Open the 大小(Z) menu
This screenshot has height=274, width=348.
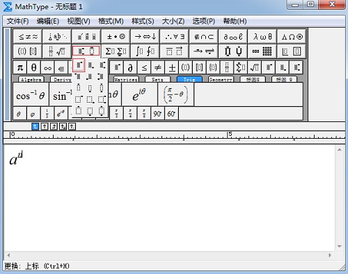click(x=173, y=21)
